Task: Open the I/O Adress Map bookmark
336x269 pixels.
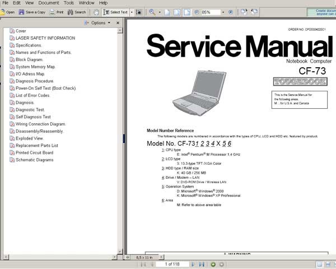Action: click(30, 74)
